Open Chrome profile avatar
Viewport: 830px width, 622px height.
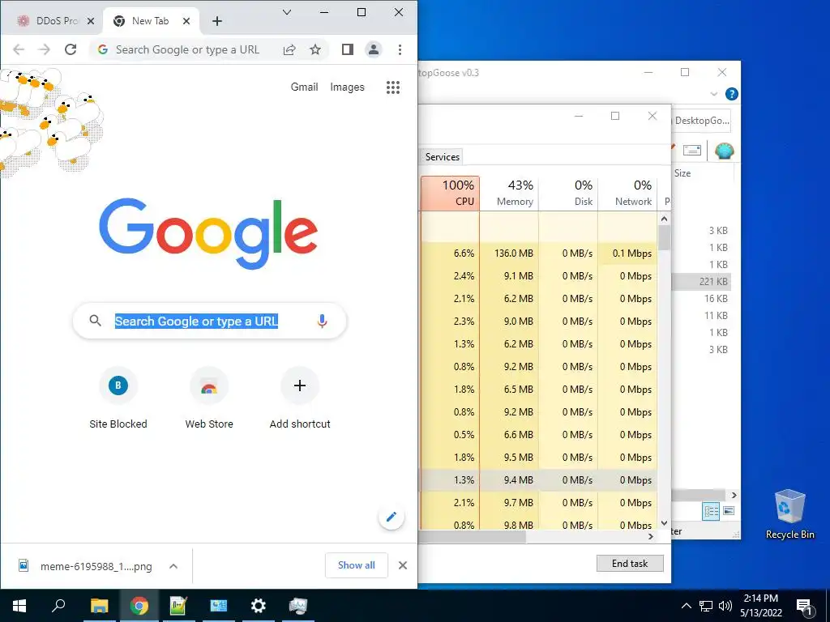point(373,49)
